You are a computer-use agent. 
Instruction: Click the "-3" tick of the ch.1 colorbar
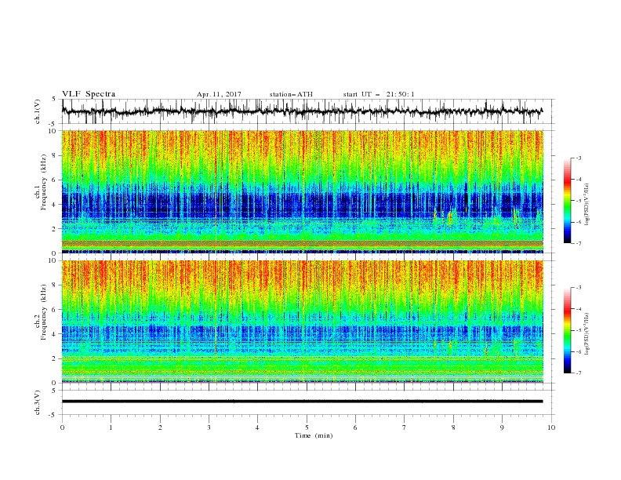[578, 158]
